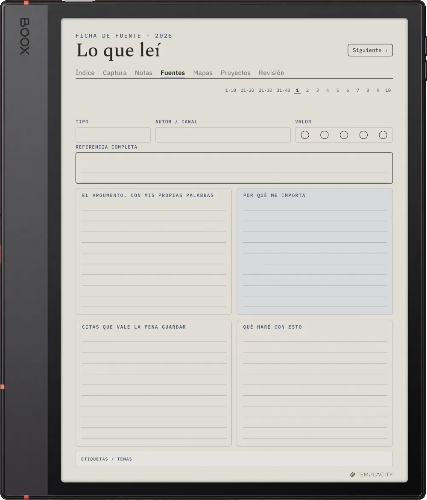Select the Fuentes tab

point(173,73)
